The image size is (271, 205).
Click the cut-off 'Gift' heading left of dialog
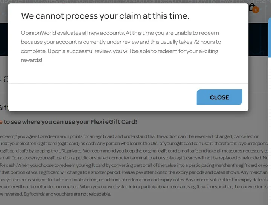[3, 108]
